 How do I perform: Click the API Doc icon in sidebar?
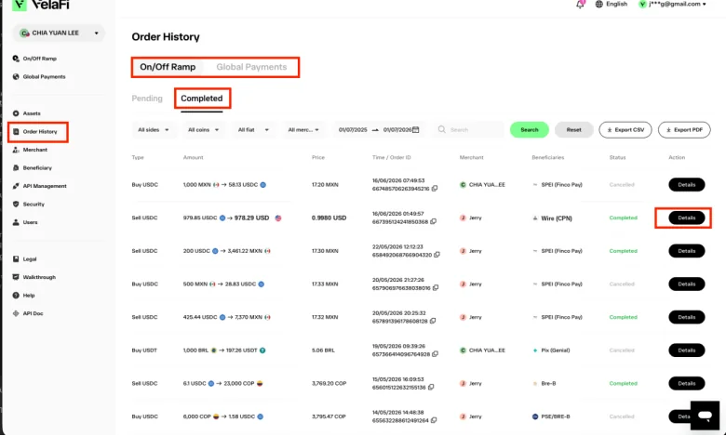click(16, 313)
